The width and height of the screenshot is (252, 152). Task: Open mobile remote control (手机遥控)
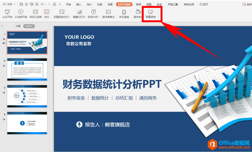point(124,14)
